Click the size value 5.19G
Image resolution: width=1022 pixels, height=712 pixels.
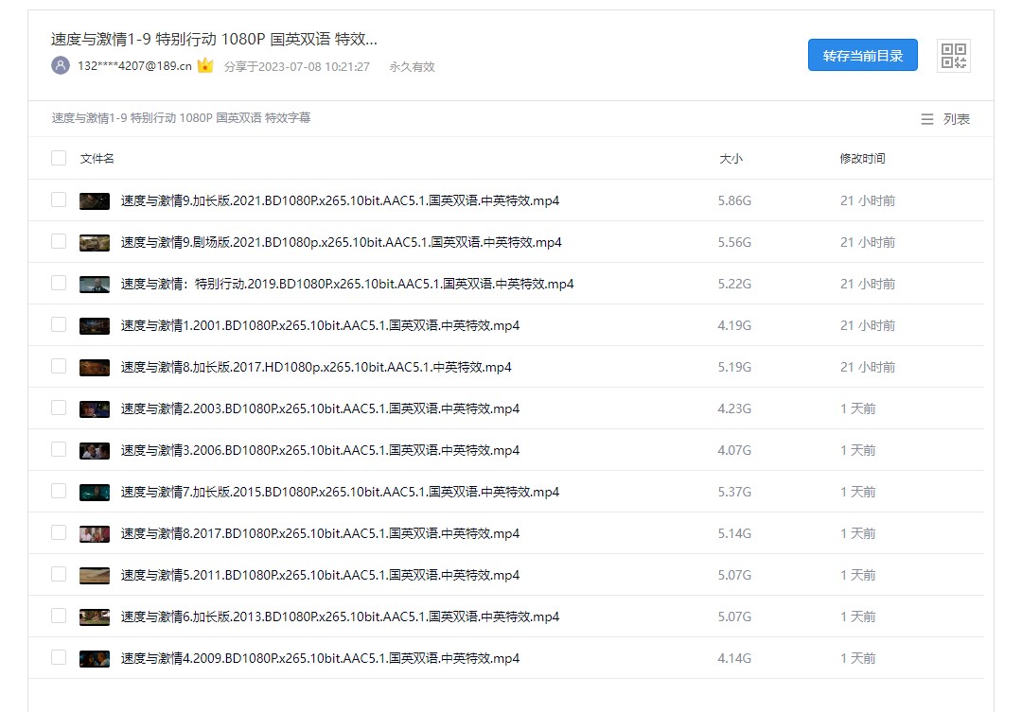point(734,368)
